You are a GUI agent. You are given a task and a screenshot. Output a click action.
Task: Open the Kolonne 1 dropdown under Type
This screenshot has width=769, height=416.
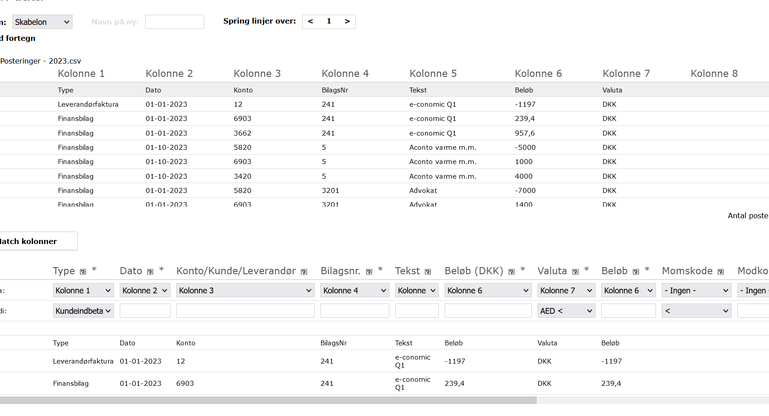point(83,290)
